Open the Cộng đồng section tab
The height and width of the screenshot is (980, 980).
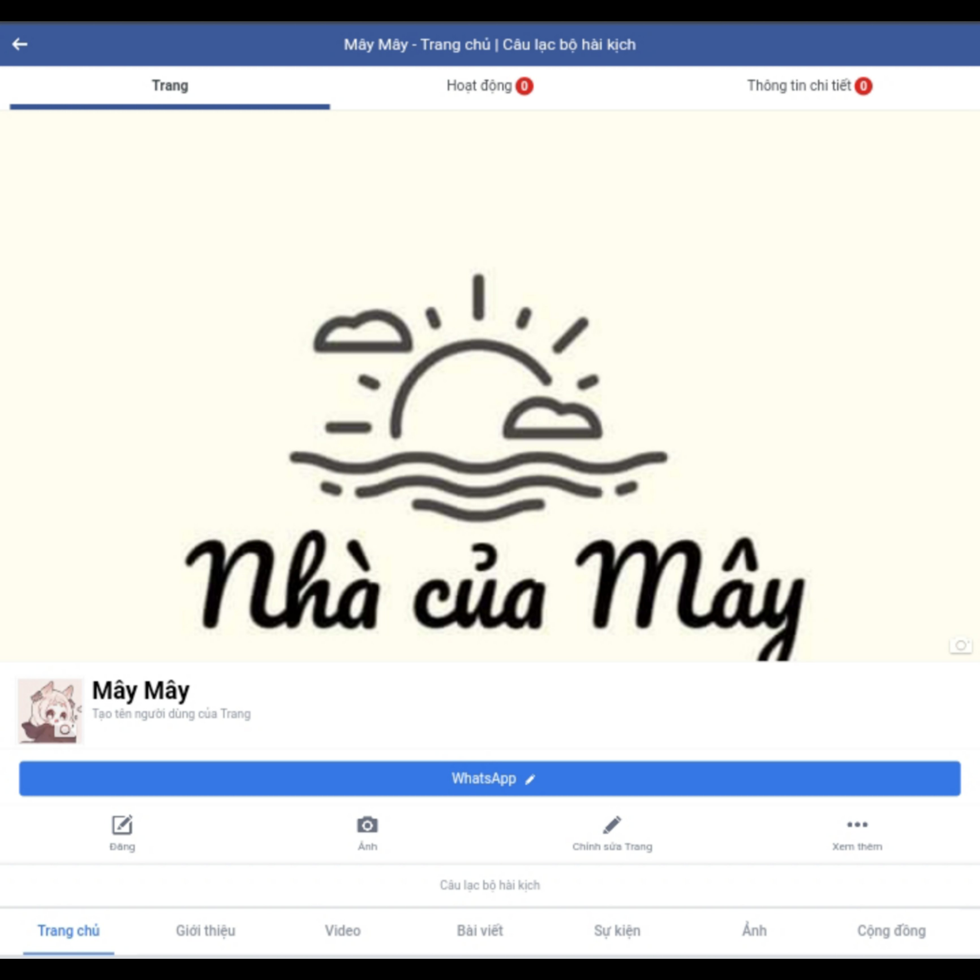coord(892,931)
